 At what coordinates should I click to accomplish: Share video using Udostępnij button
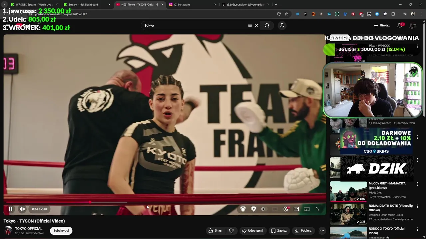(x=252, y=231)
